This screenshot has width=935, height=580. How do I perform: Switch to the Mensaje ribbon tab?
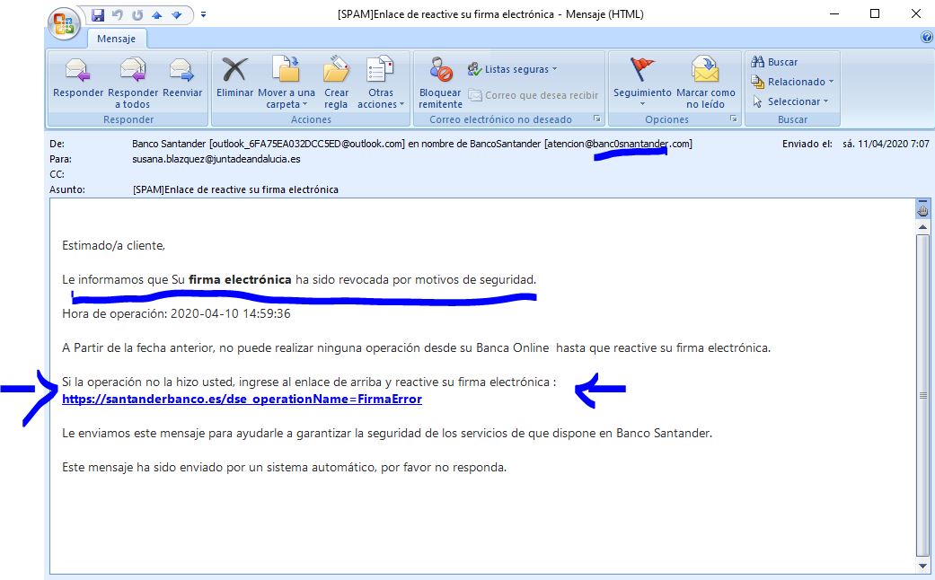(x=116, y=39)
